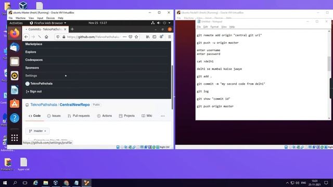Open VirtualBox from the Windows taskbar
The width and height of the screenshot is (333, 187).
coord(56,183)
